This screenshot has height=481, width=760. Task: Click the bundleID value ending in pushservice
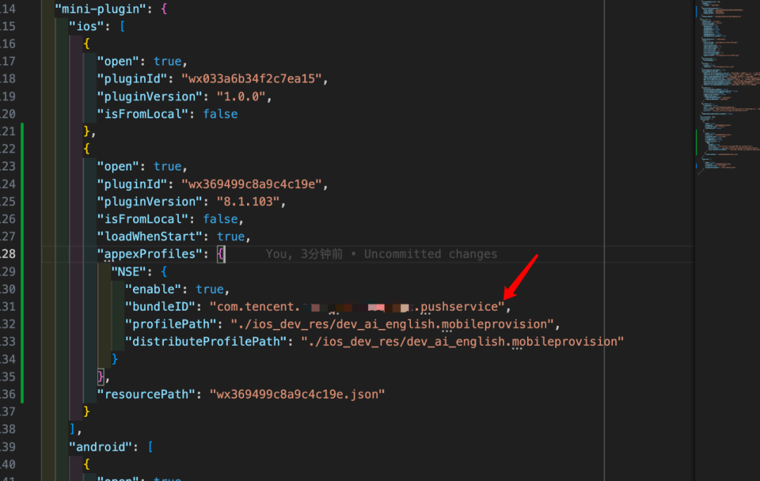click(x=357, y=307)
